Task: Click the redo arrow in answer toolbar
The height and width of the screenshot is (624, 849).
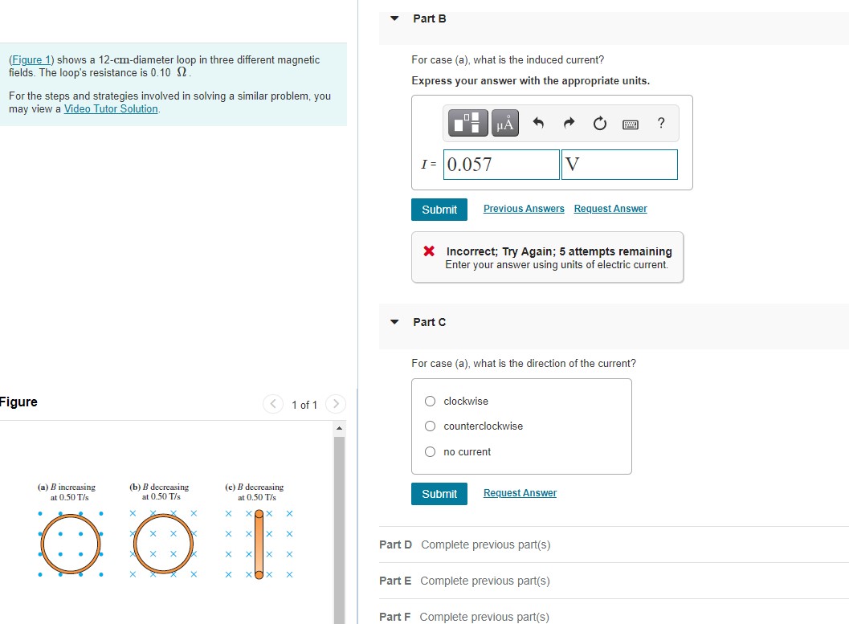Action: pos(567,123)
